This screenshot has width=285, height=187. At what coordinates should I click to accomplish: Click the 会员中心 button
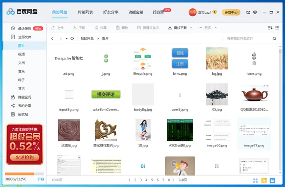tap(231, 12)
